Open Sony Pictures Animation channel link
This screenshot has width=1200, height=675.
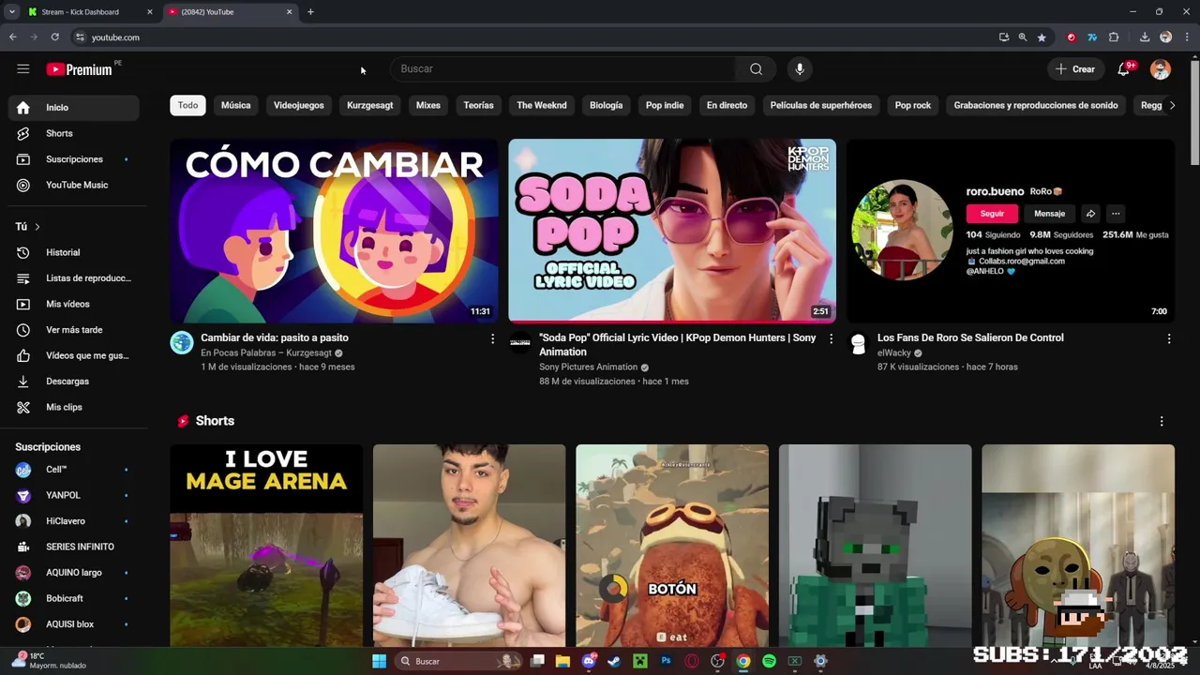pyautogui.click(x=589, y=367)
